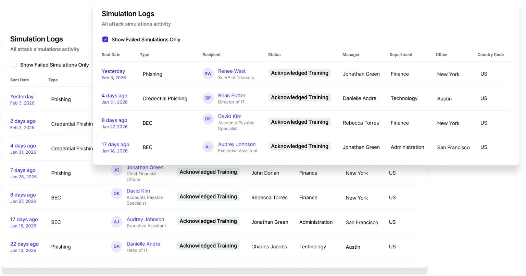Screen dimensions: 526x276
Task: Click Acknowledged Training badge for Audrey Johnson, front panel
Action: [300, 146]
